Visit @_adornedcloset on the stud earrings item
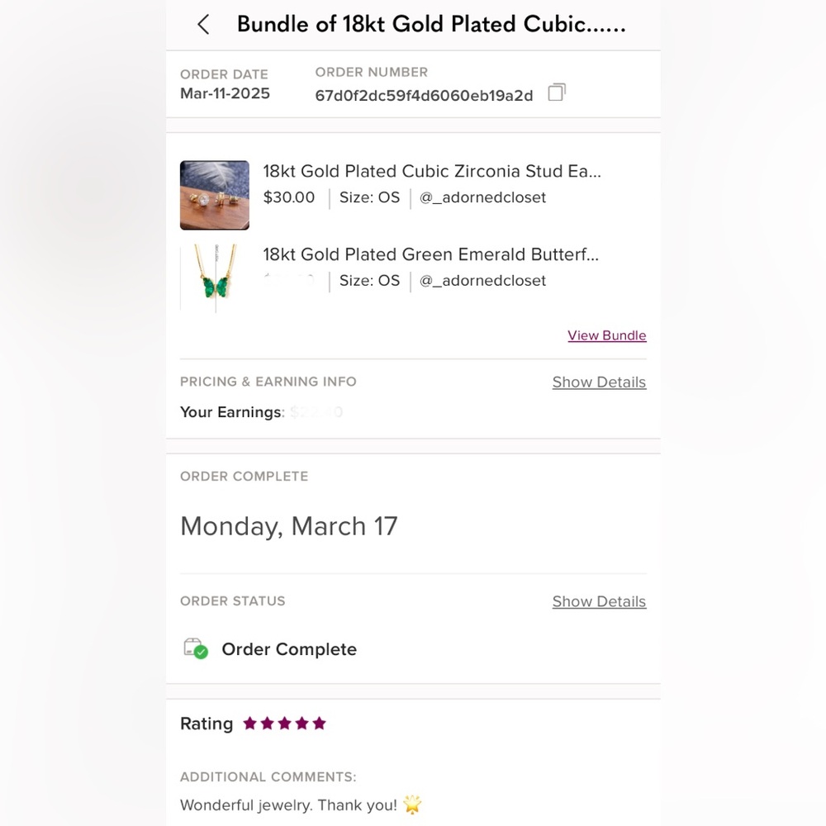Screen dimensions: 826x826 pos(482,197)
